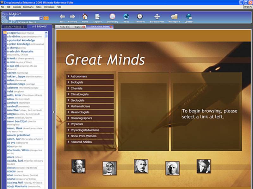The height and width of the screenshot is (189, 253).
Task: Click the man with glasses portrait thumbnail
Action: (109, 168)
